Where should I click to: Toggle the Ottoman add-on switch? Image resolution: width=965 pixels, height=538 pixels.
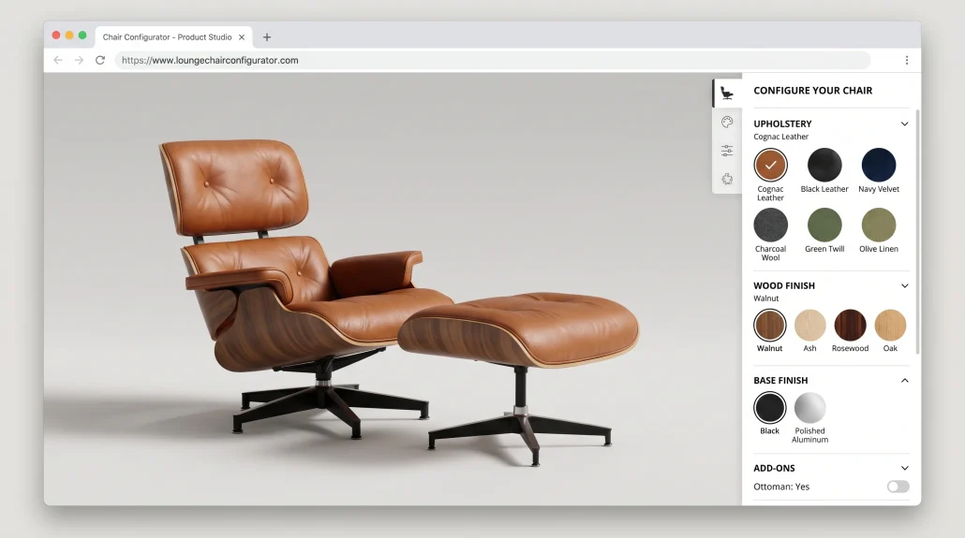tap(898, 487)
